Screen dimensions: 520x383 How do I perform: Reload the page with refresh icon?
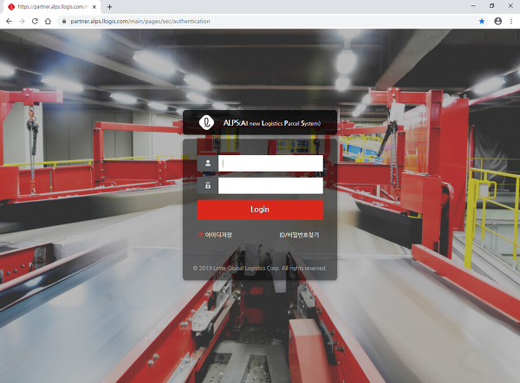pos(35,21)
